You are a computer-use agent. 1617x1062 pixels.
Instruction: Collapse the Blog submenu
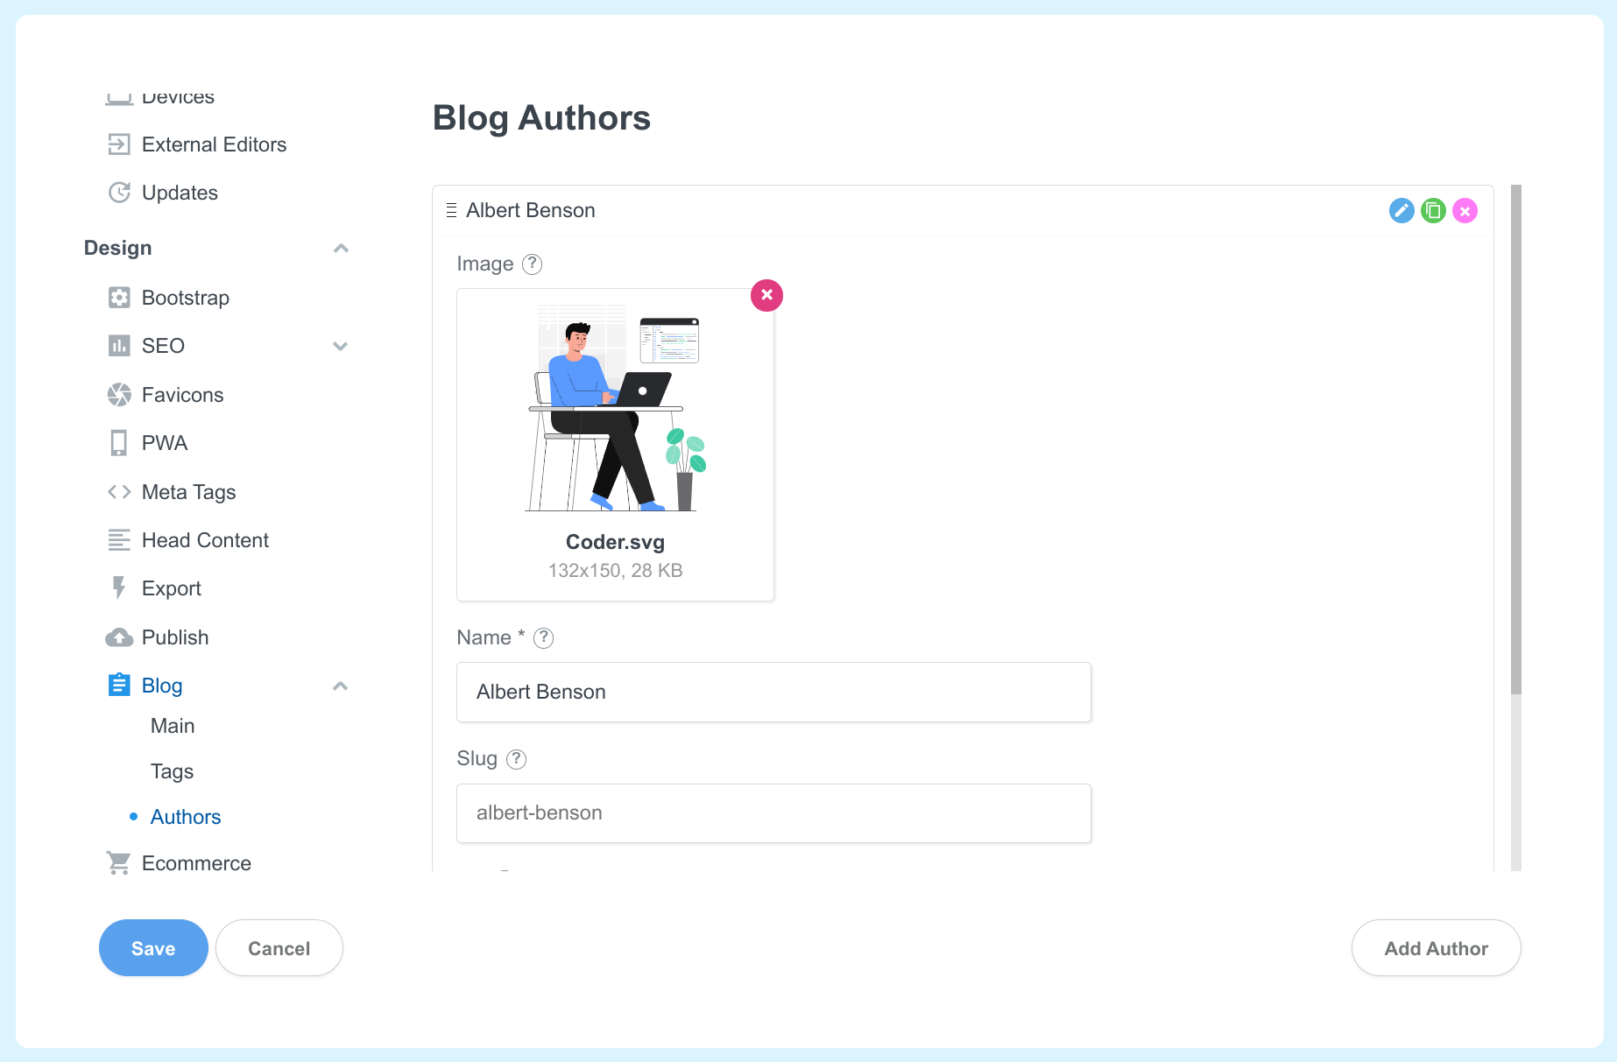pyautogui.click(x=341, y=686)
